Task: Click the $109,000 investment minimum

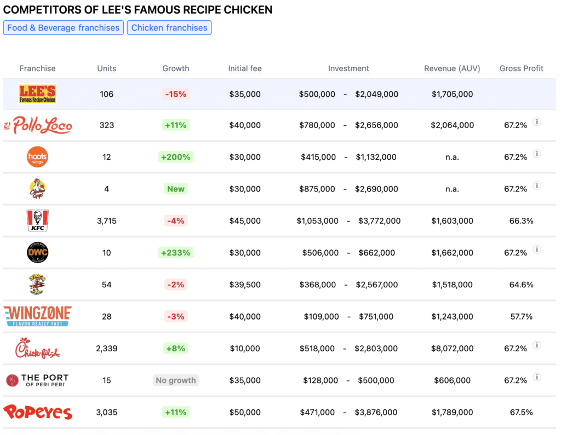Action: [x=321, y=317]
